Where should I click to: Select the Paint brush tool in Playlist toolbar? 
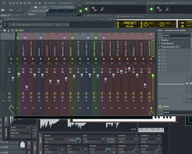[13, 3]
